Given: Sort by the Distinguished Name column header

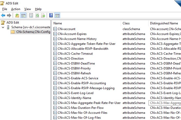Looking at the screenshot, I should click(165, 23).
